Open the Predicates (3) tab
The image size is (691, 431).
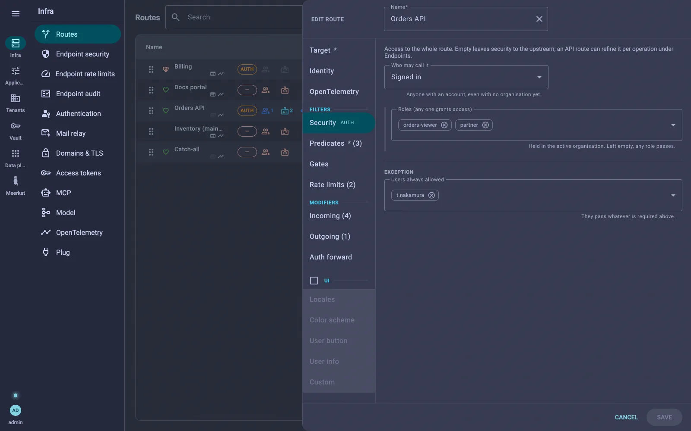click(x=339, y=144)
